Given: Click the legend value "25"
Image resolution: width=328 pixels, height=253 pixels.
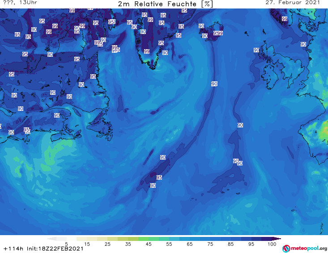Looking at the screenshot, I should click(107, 244).
